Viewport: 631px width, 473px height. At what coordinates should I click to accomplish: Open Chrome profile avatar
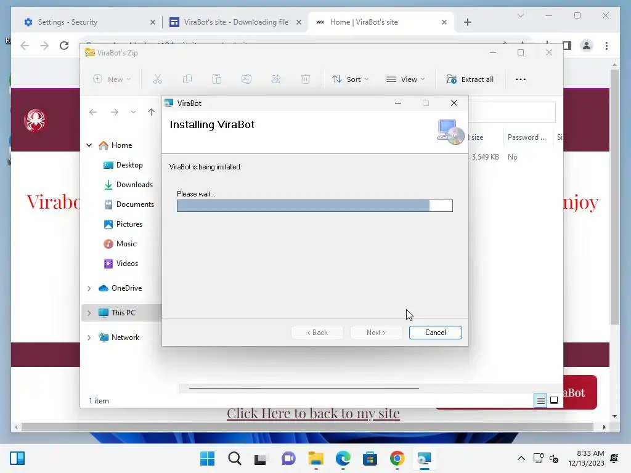(x=587, y=46)
